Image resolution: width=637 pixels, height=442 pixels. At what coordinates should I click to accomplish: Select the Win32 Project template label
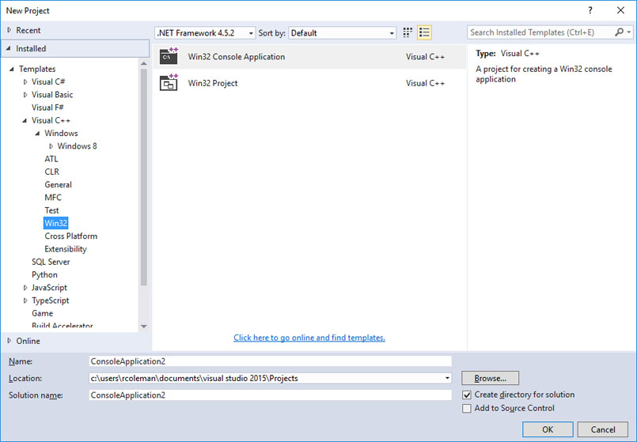point(213,83)
